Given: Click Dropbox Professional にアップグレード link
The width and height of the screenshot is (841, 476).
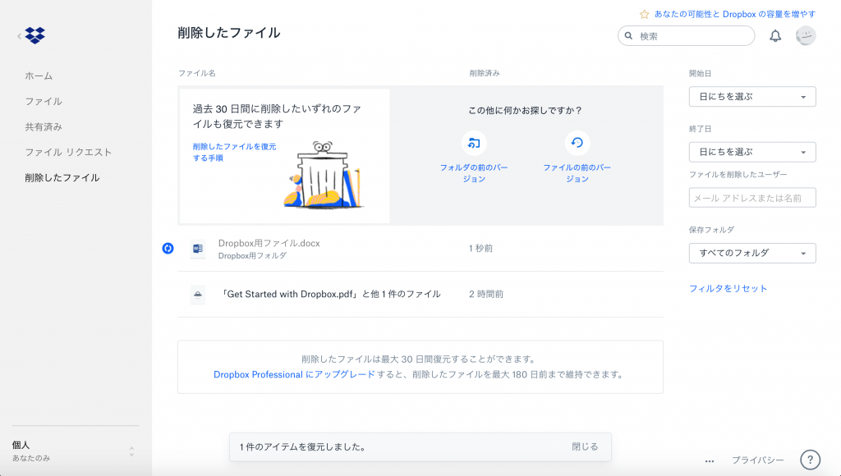Looking at the screenshot, I should pyautogui.click(x=294, y=374).
